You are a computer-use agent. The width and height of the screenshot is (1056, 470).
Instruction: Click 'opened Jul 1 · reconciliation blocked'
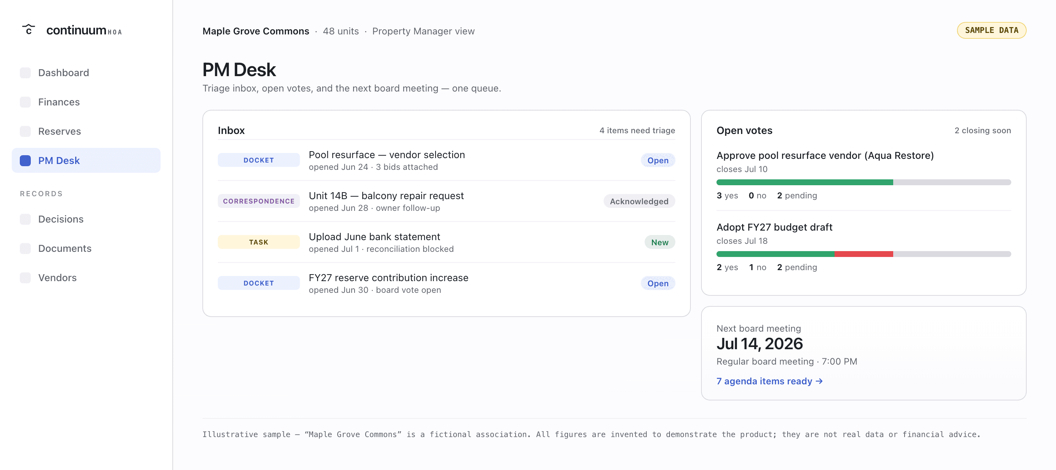(x=381, y=249)
